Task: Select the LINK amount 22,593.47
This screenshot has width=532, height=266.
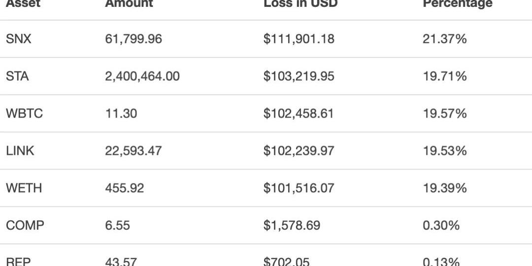Action: tap(133, 151)
